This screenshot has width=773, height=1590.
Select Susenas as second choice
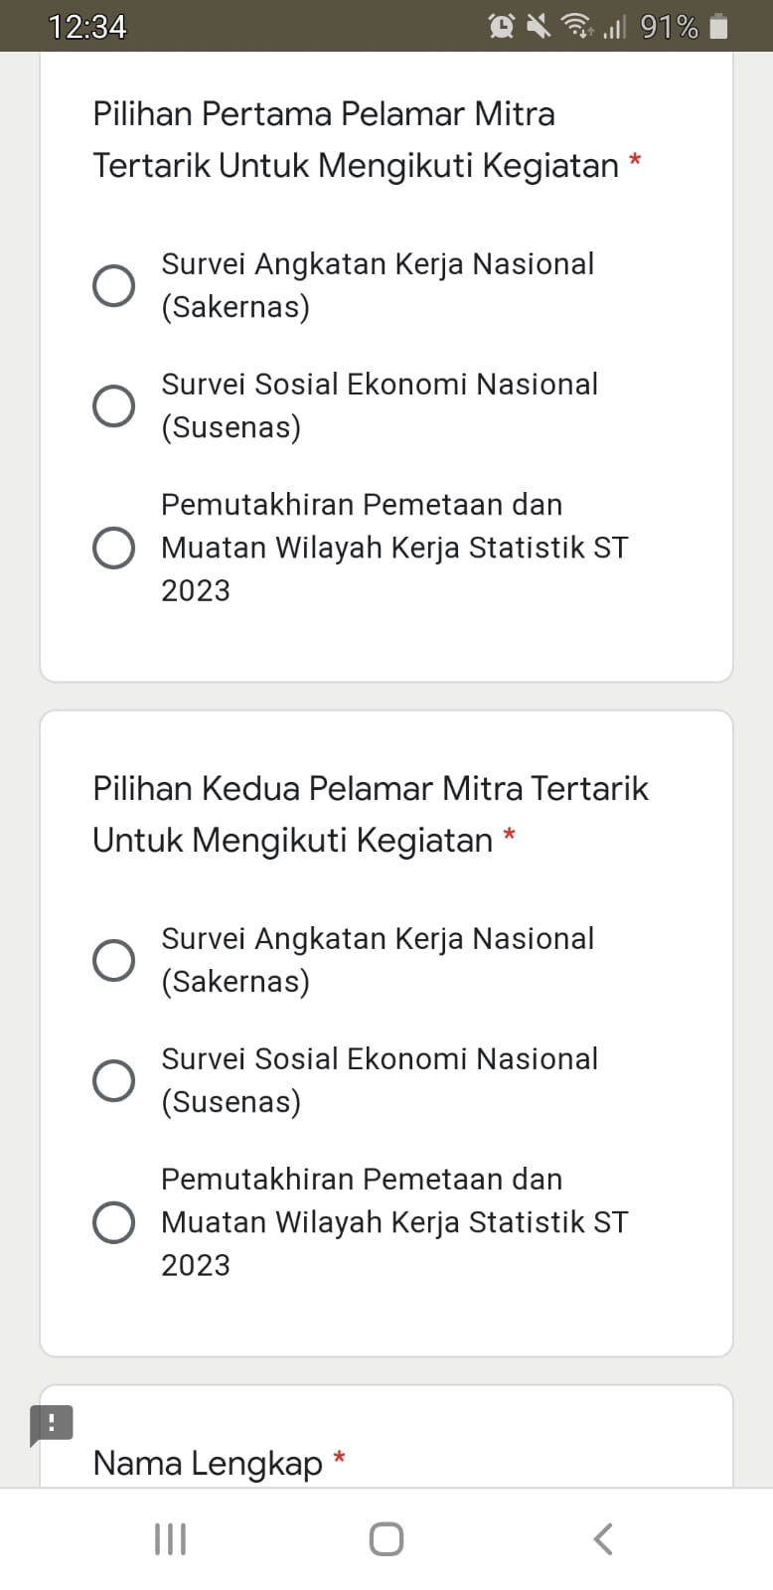pyautogui.click(x=114, y=1080)
